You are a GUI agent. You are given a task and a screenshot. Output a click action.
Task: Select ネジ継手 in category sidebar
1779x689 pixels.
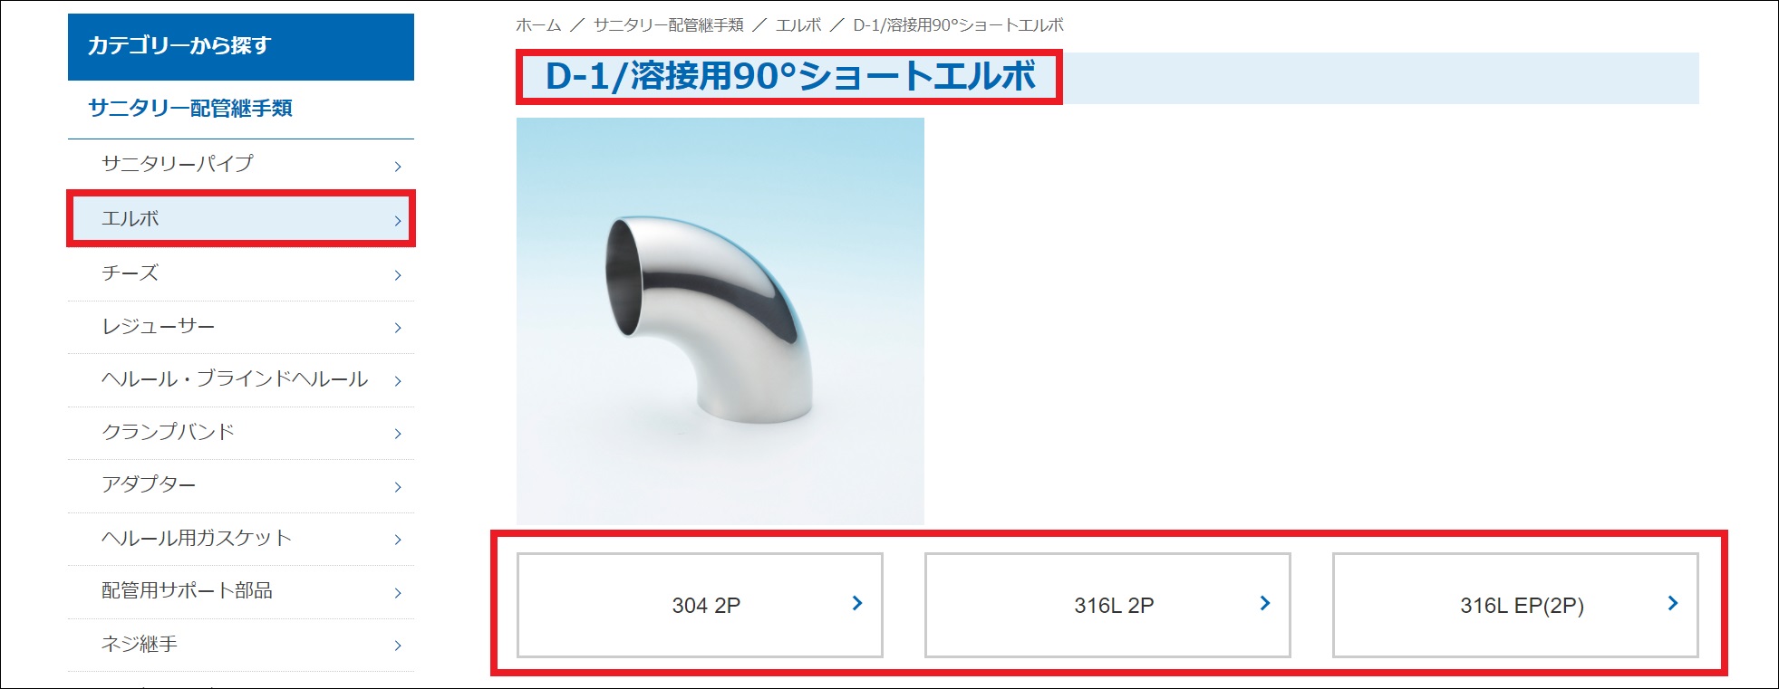tap(241, 645)
